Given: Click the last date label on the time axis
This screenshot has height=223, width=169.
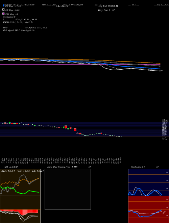Looking at the screenshot, I should tap(121, 160).
